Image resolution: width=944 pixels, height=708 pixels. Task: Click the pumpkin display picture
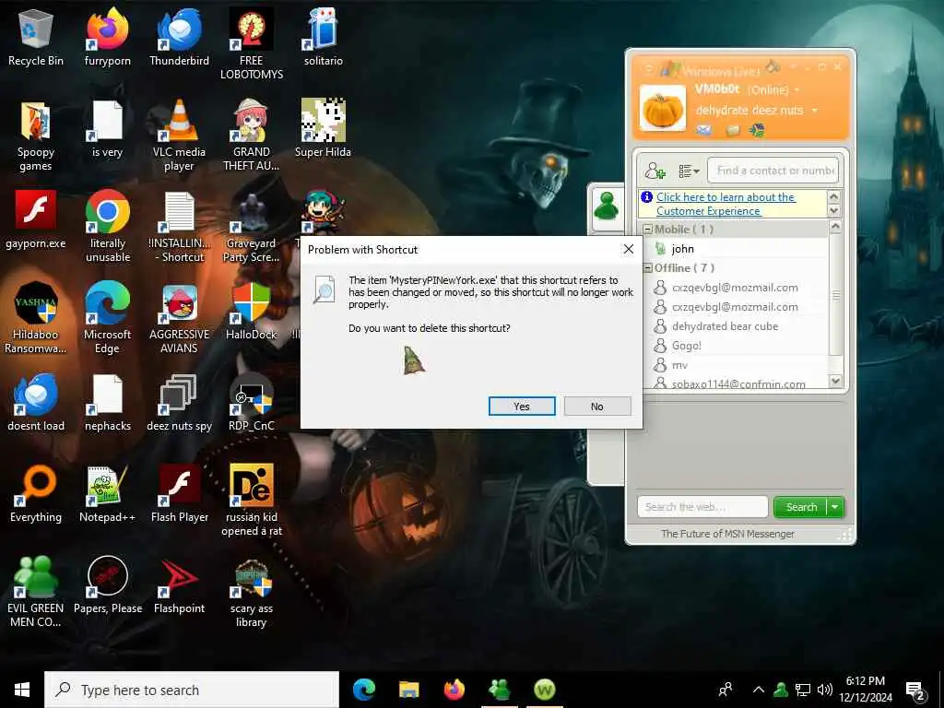point(662,109)
